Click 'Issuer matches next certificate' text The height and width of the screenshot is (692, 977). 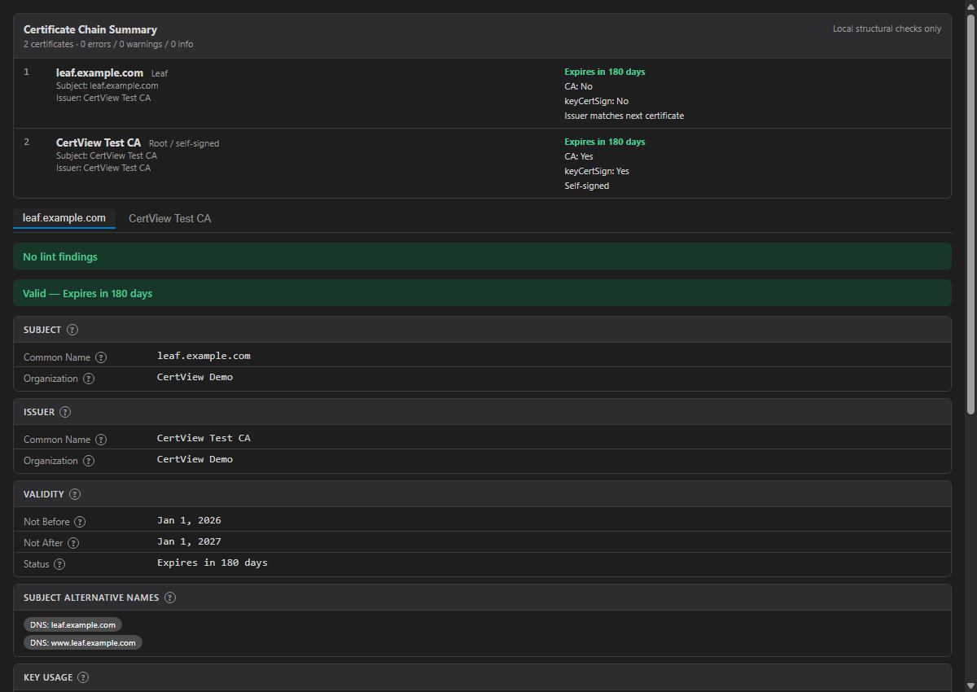point(624,116)
